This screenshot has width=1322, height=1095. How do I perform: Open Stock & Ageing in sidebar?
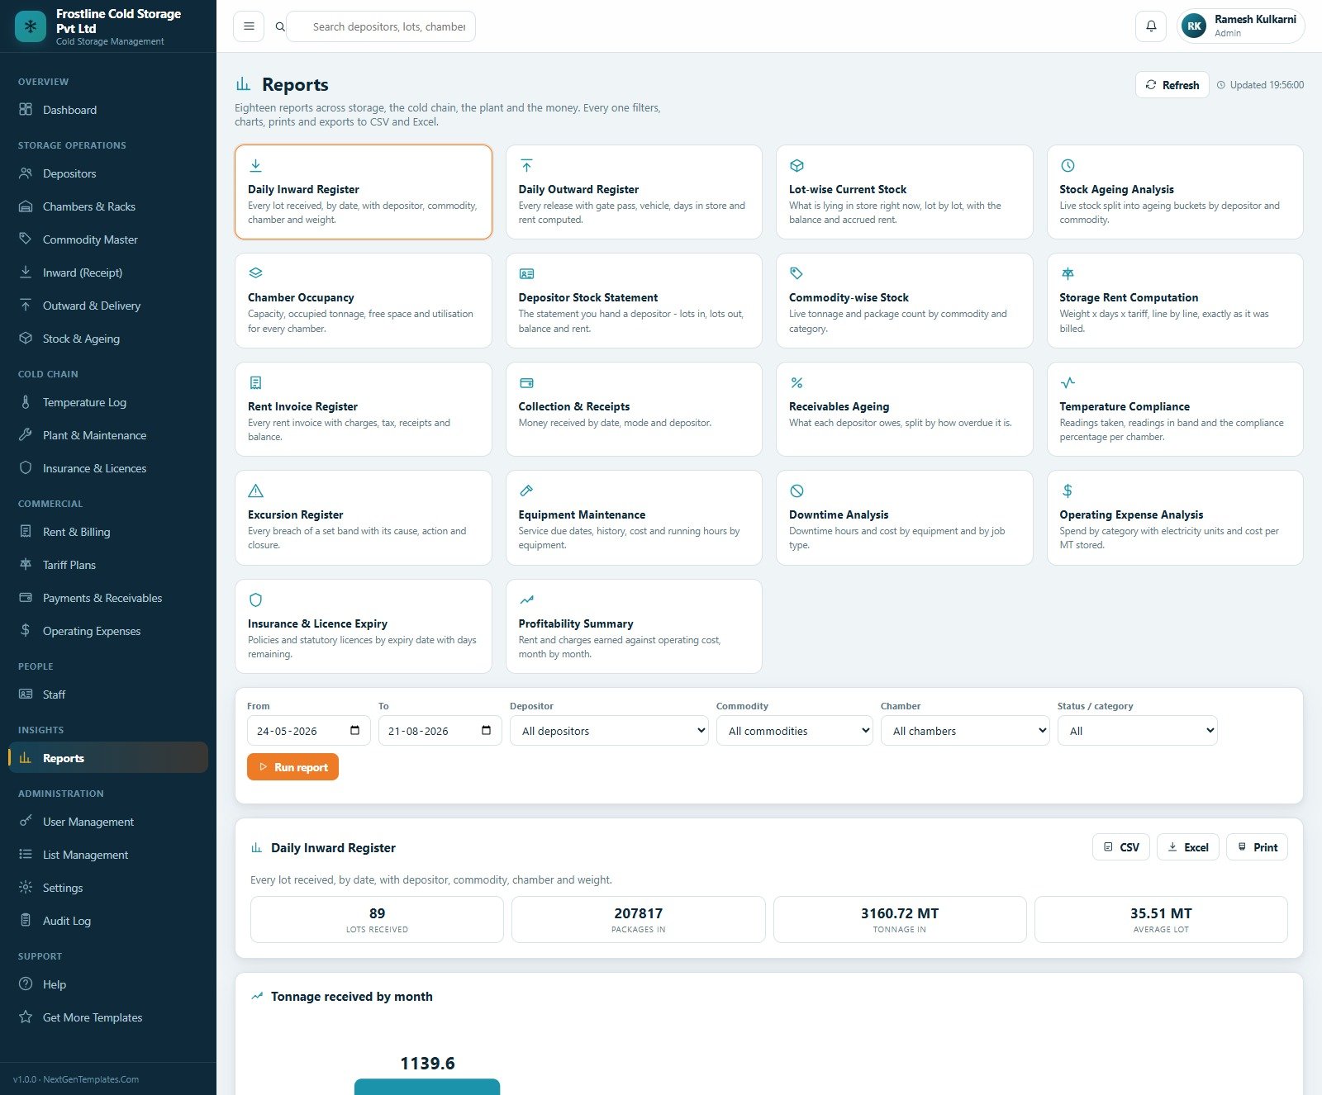tap(107, 339)
